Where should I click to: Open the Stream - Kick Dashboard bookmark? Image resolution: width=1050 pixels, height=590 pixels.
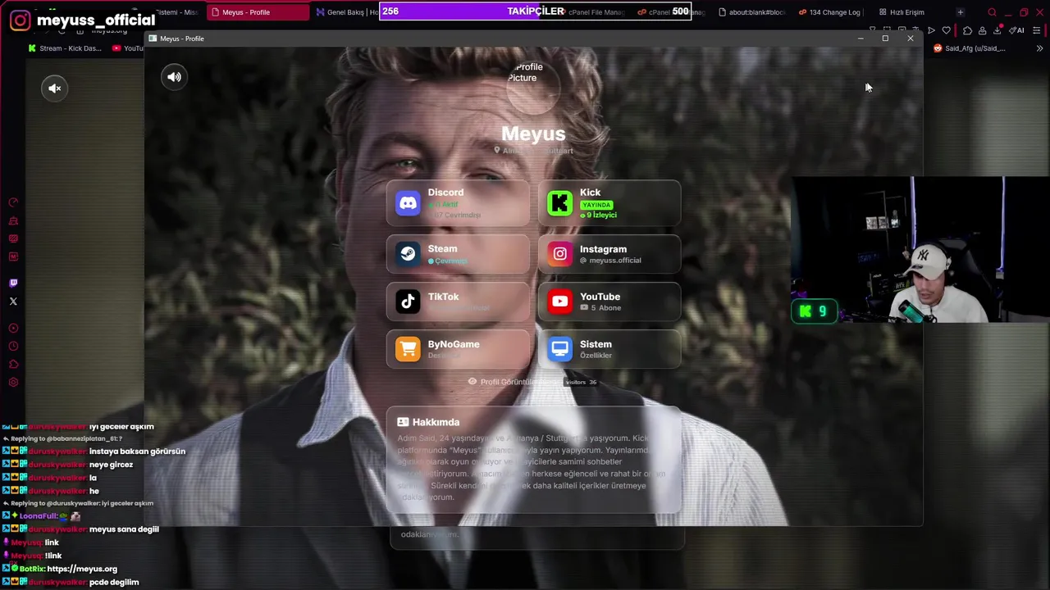[65, 48]
